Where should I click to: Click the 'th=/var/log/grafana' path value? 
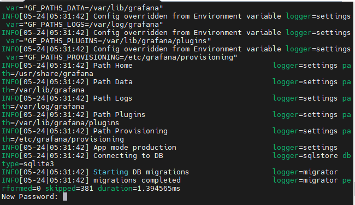pos(43,107)
